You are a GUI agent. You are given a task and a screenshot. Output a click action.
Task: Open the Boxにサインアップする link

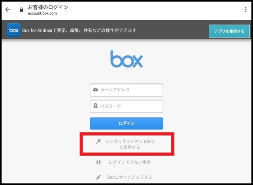click(130, 177)
